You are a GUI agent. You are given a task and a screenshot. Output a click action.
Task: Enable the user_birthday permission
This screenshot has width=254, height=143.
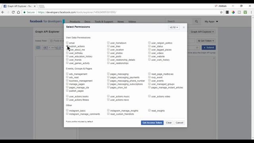(x=67, y=53)
